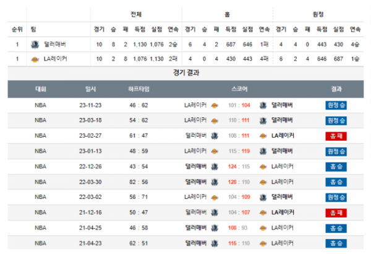Click score 104 : 107 for 21-12-16
Screen dimensions: 371x254
pos(239,213)
